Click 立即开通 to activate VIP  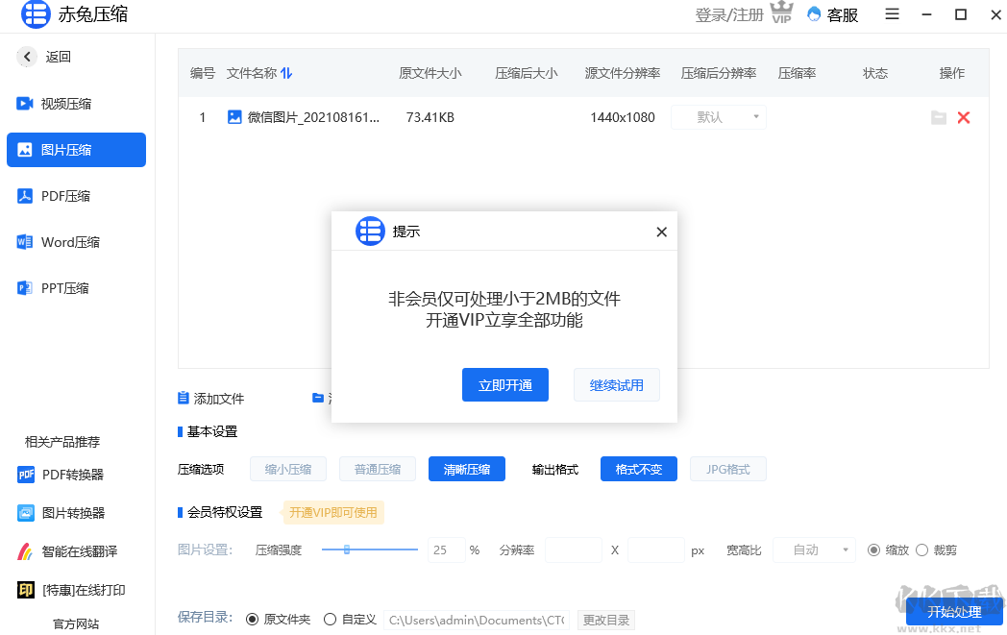pyautogui.click(x=504, y=384)
